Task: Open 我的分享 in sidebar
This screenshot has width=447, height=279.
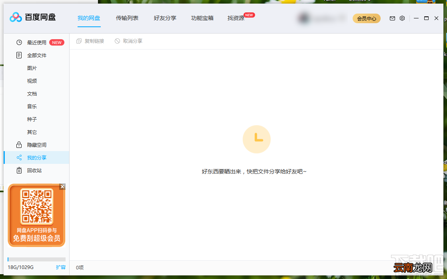Action: point(36,157)
